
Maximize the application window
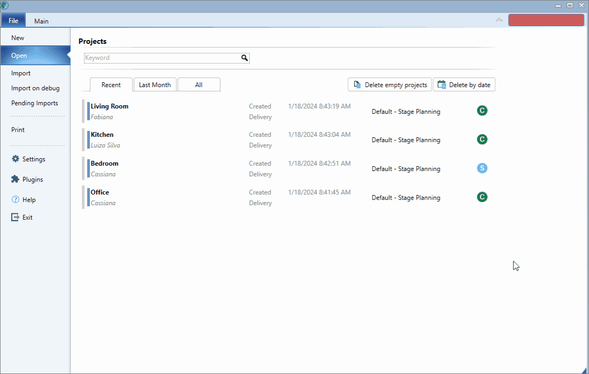click(570, 5)
